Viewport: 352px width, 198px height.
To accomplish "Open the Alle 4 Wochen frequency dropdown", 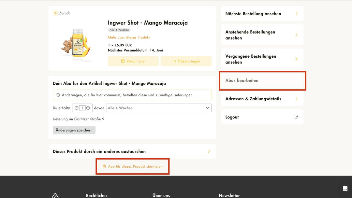I will [159, 108].
